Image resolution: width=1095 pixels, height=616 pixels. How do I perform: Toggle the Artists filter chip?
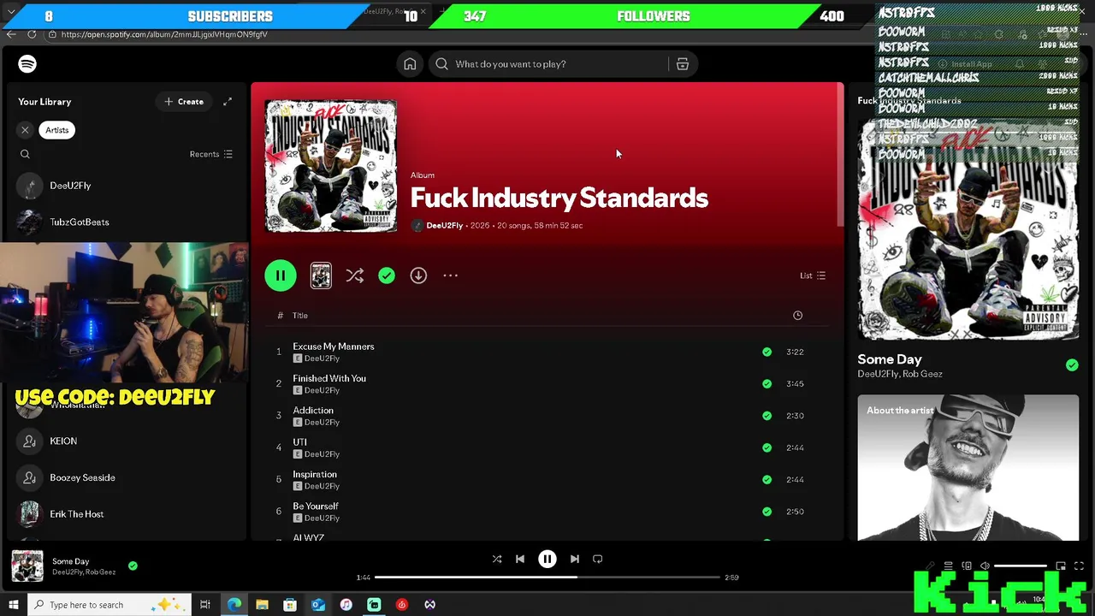click(57, 130)
